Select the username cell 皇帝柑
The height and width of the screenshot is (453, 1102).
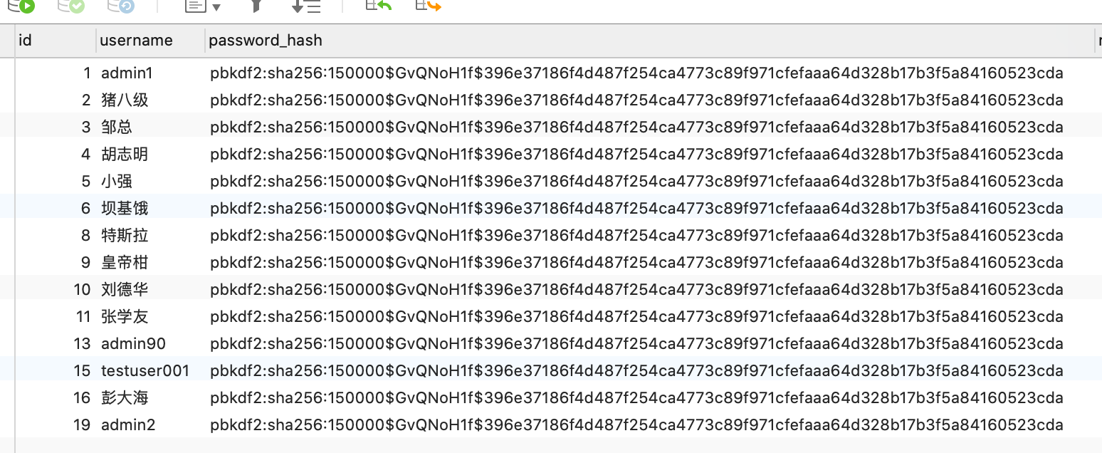[150, 262]
